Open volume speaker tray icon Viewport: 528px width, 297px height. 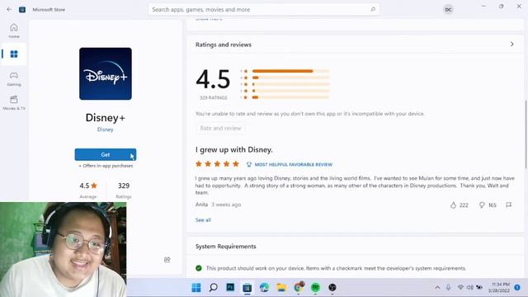(x=470, y=287)
